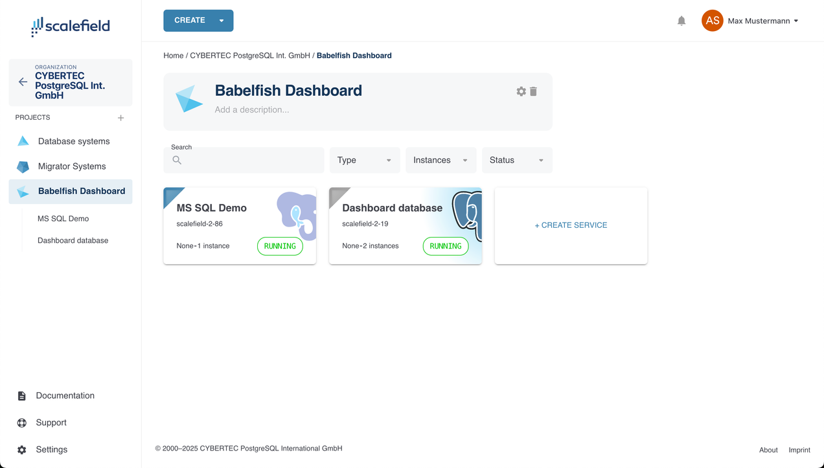Image resolution: width=824 pixels, height=468 pixels.
Task: Open the Instances filter dropdown
Action: [x=441, y=160]
